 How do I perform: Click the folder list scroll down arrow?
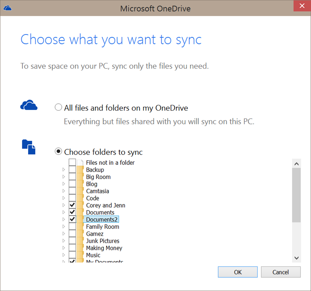[x=297, y=258]
